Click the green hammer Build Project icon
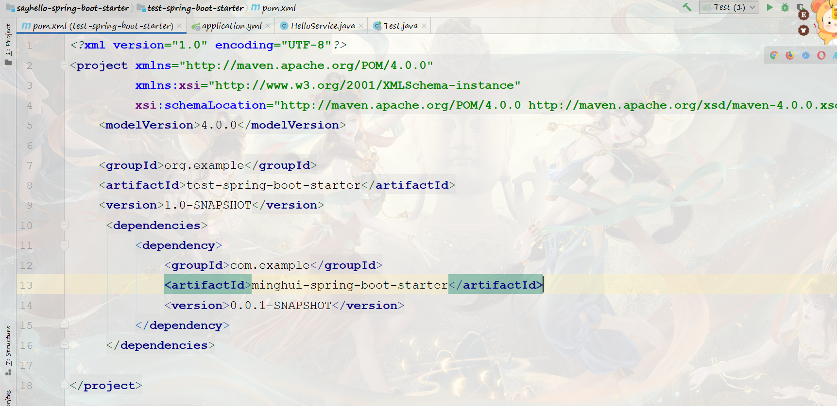The width and height of the screenshot is (837, 406). tap(687, 7)
